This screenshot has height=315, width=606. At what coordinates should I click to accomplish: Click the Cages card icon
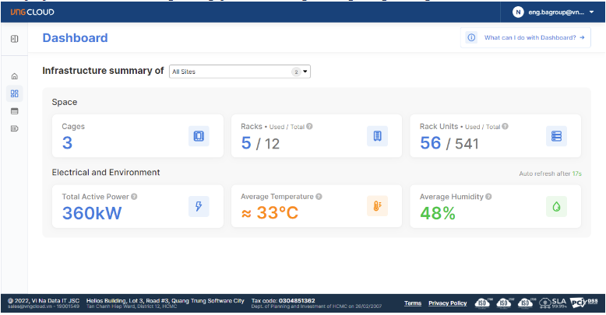tap(199, 136)
